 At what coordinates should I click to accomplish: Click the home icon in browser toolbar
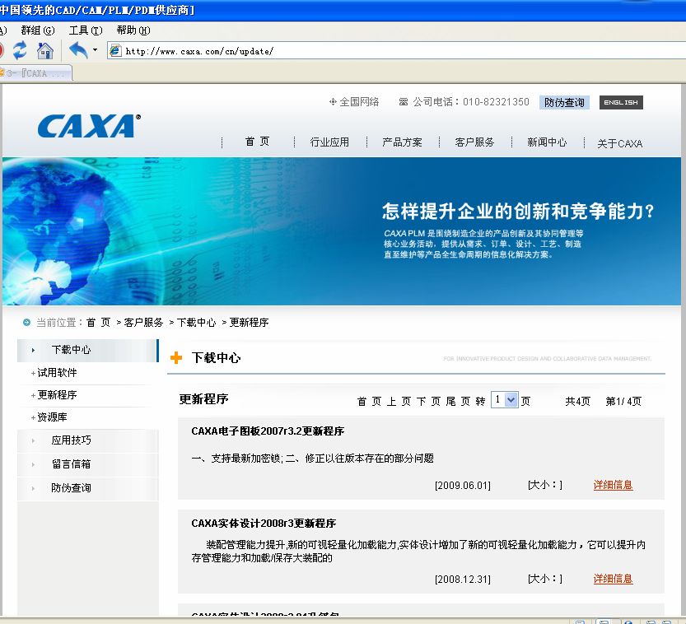point(45,51)
